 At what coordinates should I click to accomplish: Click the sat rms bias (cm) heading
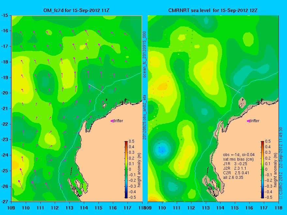[x=238, y=159]
